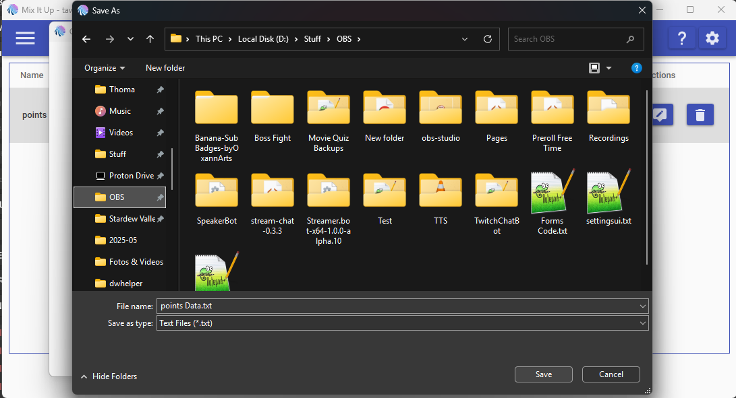The height and width of the screenshot is (398, 736).
Task: Select the Forms Code.txt file
Action: pos(553,203)
